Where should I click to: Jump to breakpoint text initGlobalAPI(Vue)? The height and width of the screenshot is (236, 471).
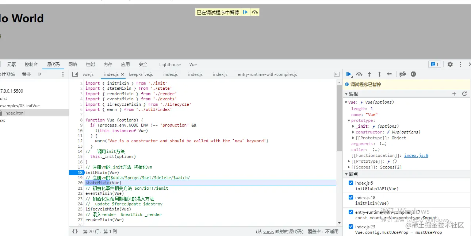point(377,189)
